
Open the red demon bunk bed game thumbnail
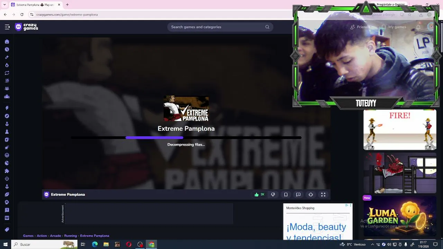[x=400, y=173]
